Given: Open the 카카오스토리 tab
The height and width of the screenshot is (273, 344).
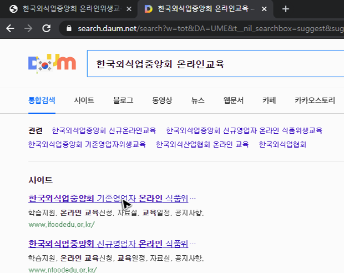Looking at the screenshot, I should pyautogui.click(x=315, y=100).
